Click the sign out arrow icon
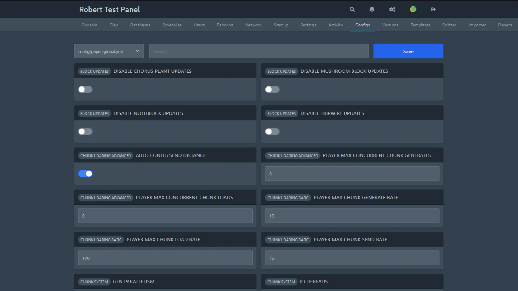Screen dimensions: 518x291 (x=433, y=9)
